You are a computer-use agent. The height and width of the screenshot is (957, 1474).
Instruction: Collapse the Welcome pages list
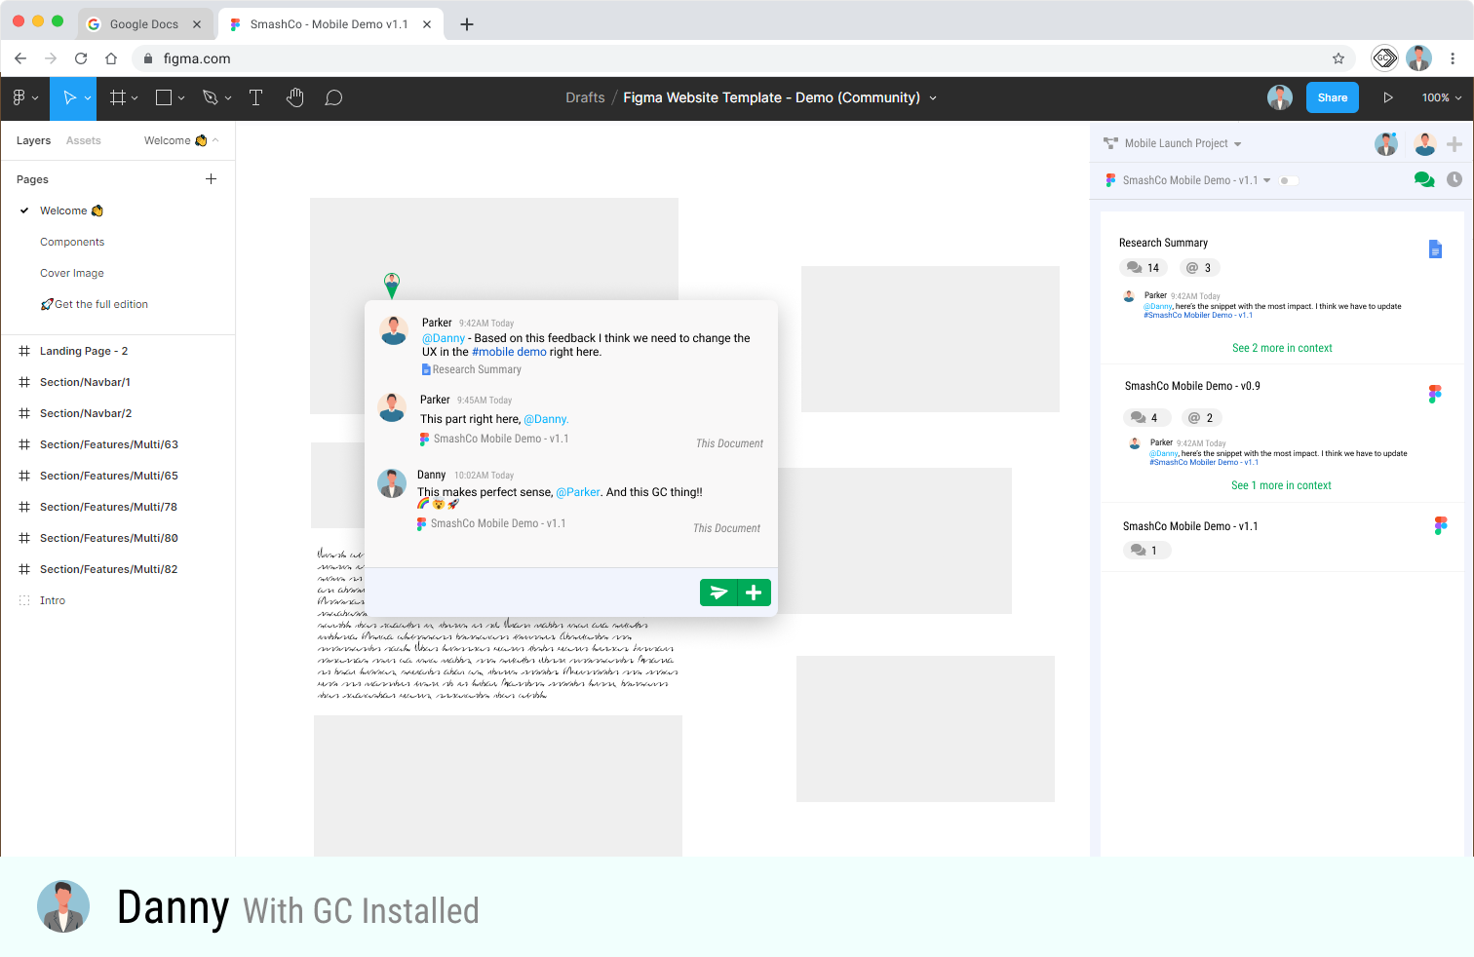[x=215, y=140]
